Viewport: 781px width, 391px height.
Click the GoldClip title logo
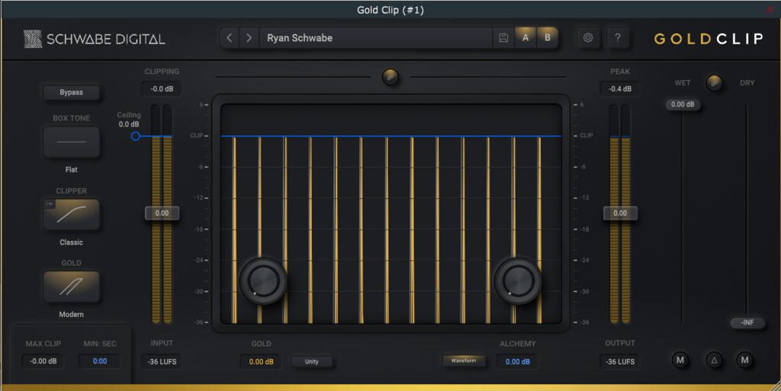pyautogui.click(x=709, y=39)
